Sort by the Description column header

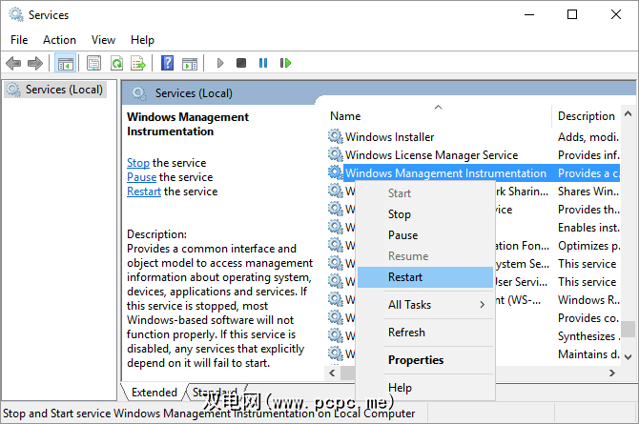[586, 116]
